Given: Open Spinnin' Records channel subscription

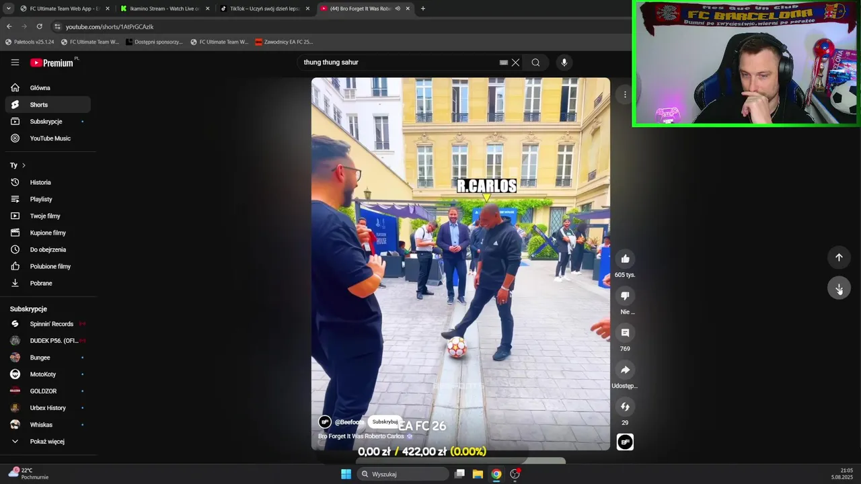Looking at the screenshot, I should [48, 324].
